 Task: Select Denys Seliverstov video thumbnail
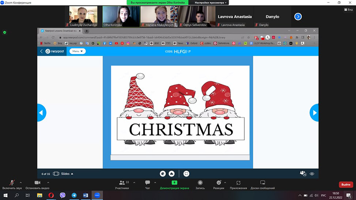(x=197, y=17)
